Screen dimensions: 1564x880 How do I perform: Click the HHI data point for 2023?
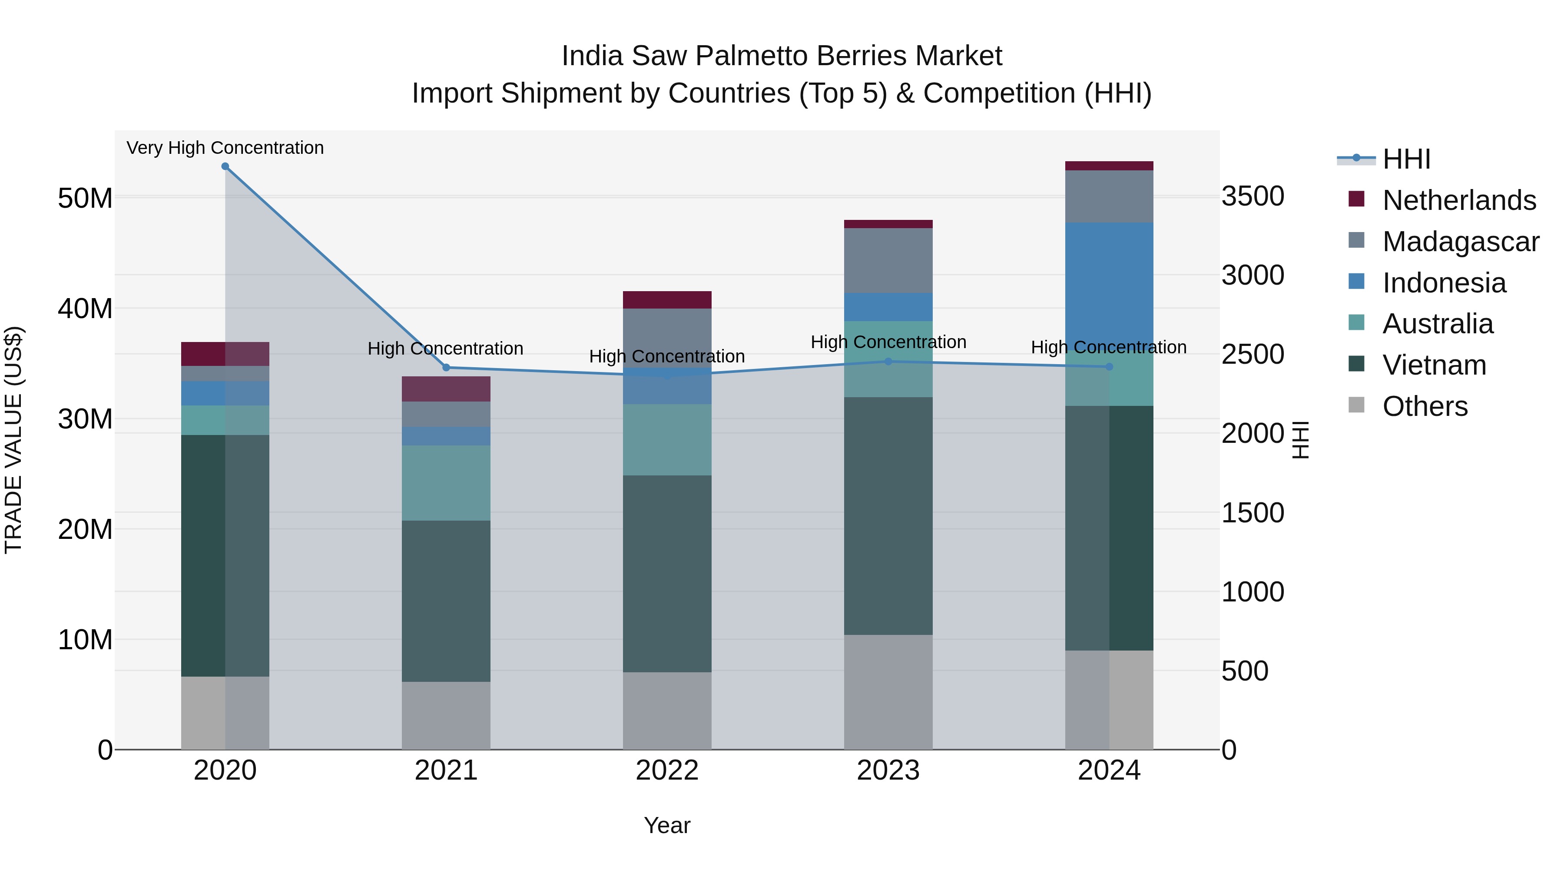pos(888,362)
